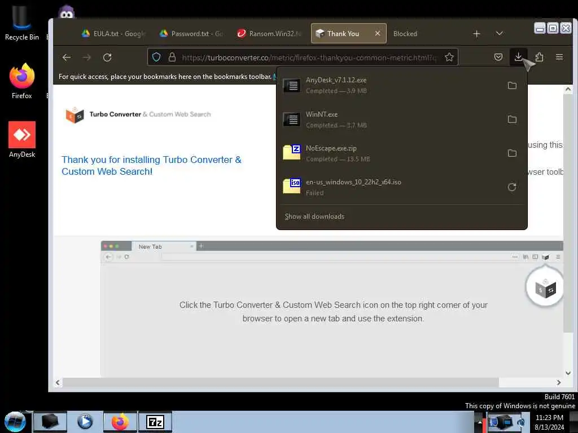
Task: Maximize the Firefox window
Action: (x=553, y=28)
